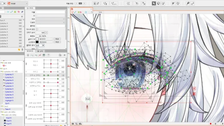Open the parts panel hamburger menu
The height and width of the screenshot is (126, 224).
22,16
